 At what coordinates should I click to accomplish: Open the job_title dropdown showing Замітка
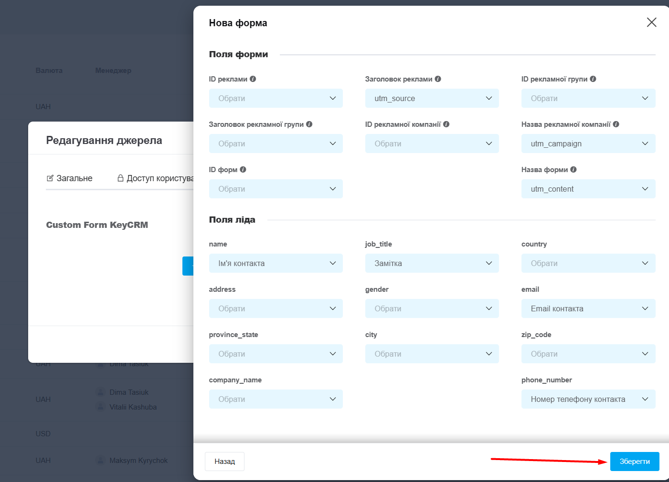pos(432,263)
